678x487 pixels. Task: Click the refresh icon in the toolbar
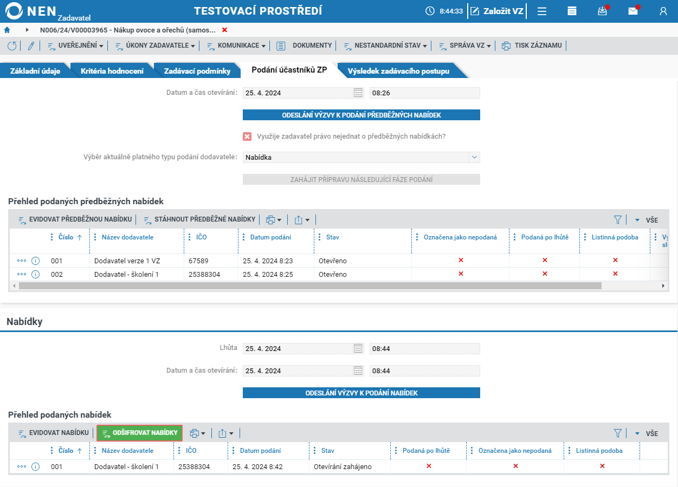(12, 46)
